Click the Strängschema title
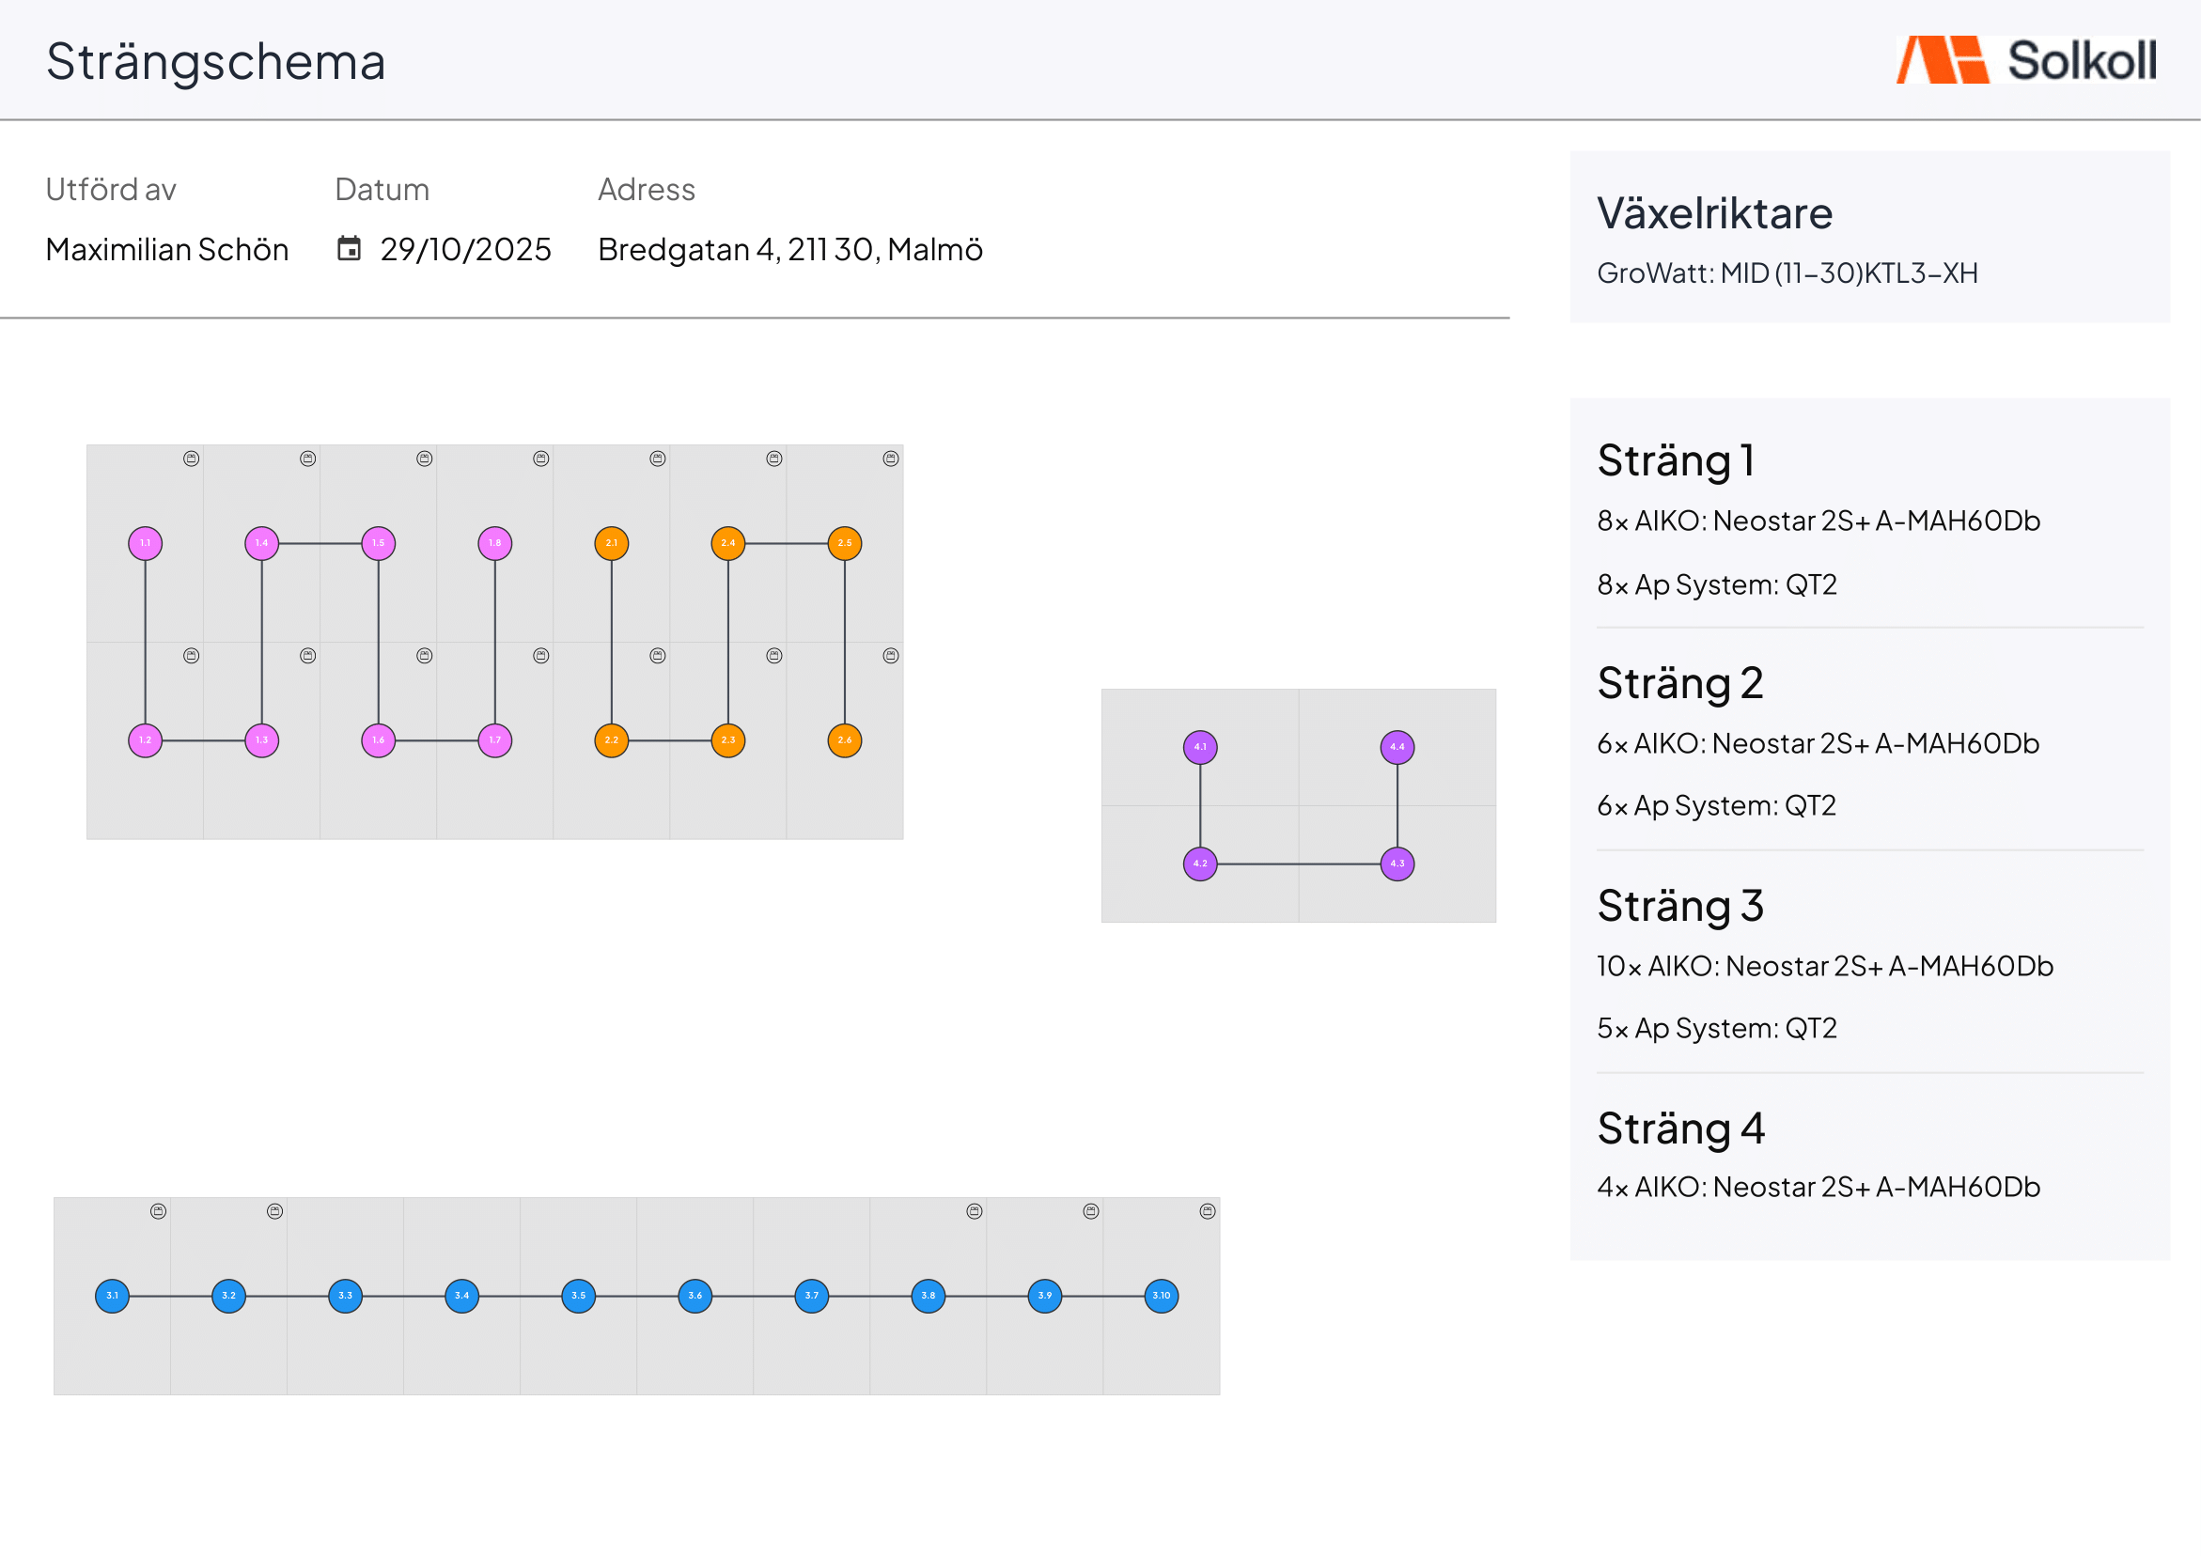Screen dimensions: 2201x1556 pyautogui.click(x=216, y=62)
